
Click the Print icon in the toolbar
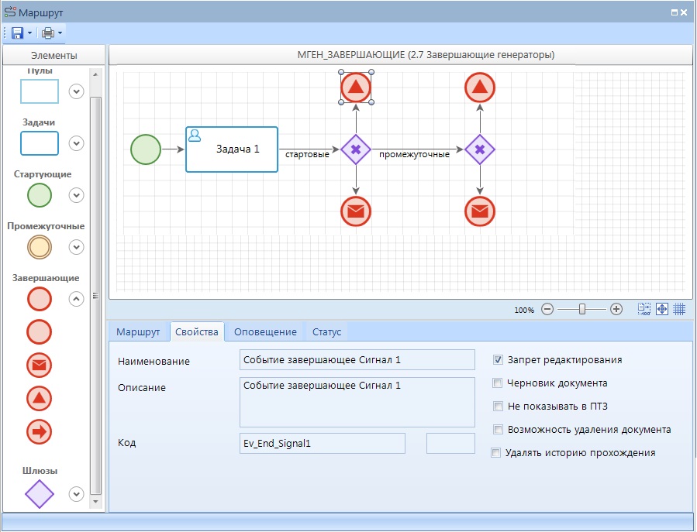48,33
